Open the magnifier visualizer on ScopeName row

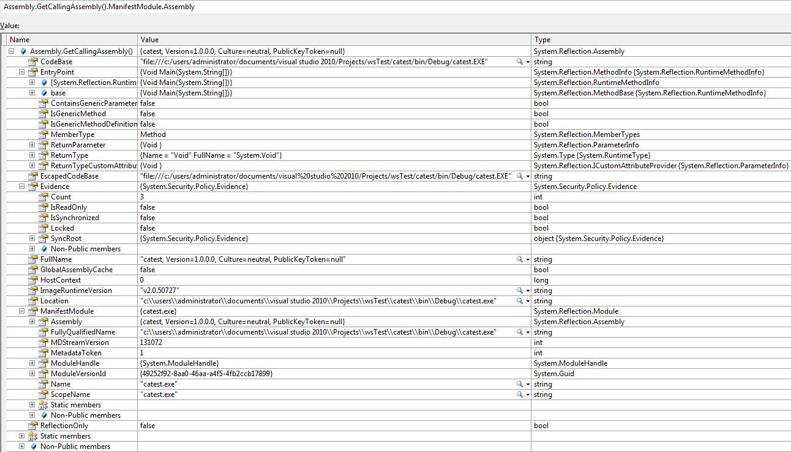pyautogui.click(x=520, y=395)
